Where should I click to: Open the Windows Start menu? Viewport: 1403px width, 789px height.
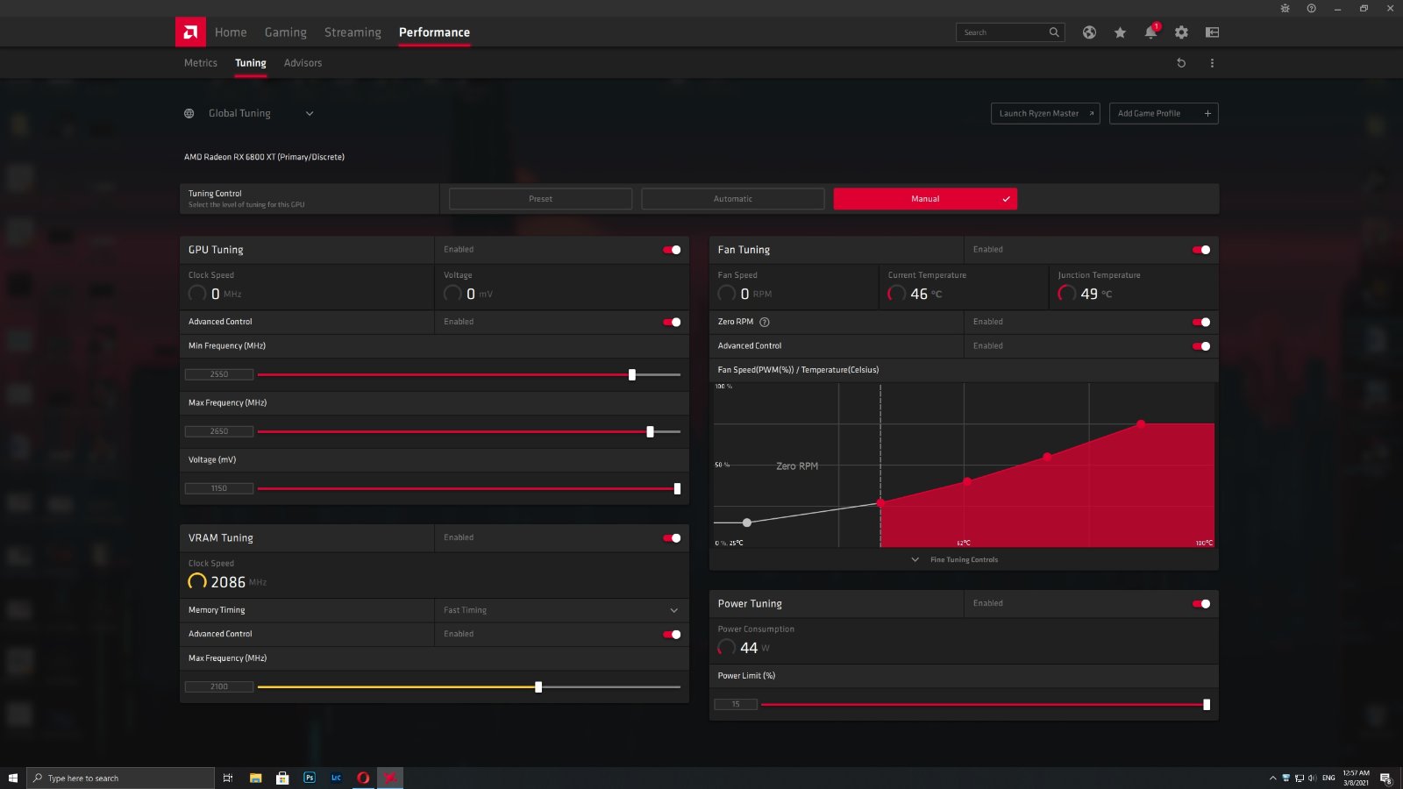tap(13, 778)
